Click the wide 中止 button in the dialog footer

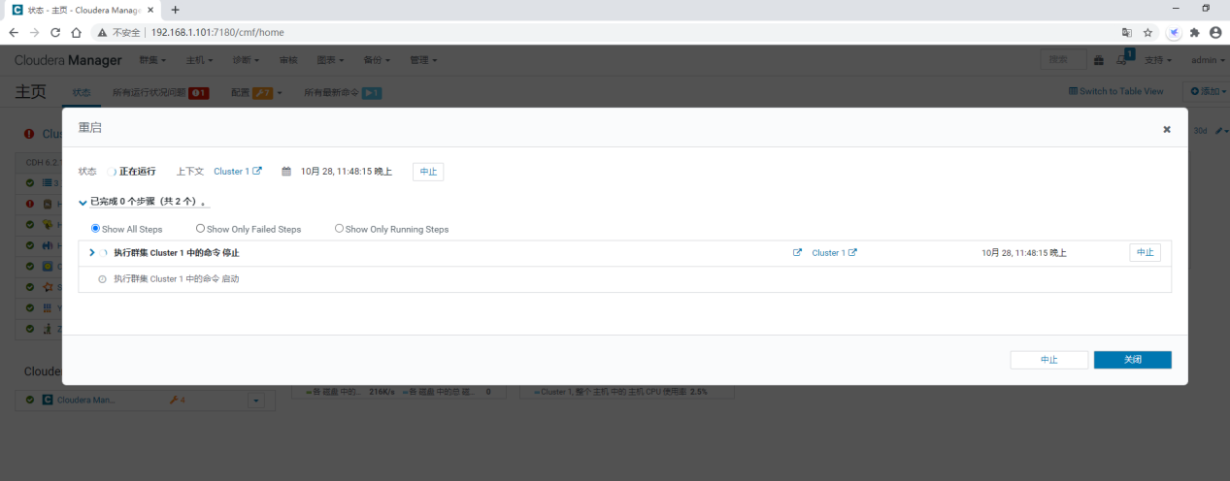tap(1048, 360)
